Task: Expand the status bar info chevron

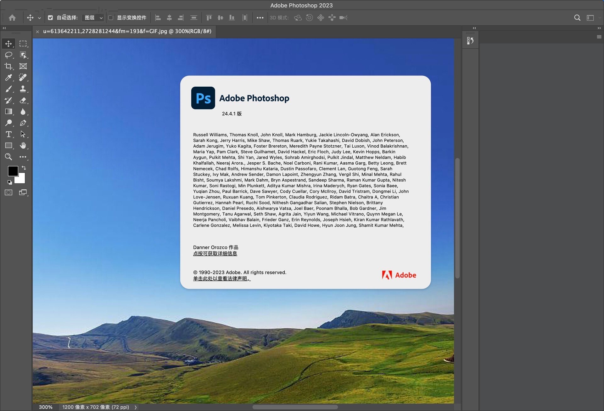Action: pyautogui.click(x=136, y=407)
